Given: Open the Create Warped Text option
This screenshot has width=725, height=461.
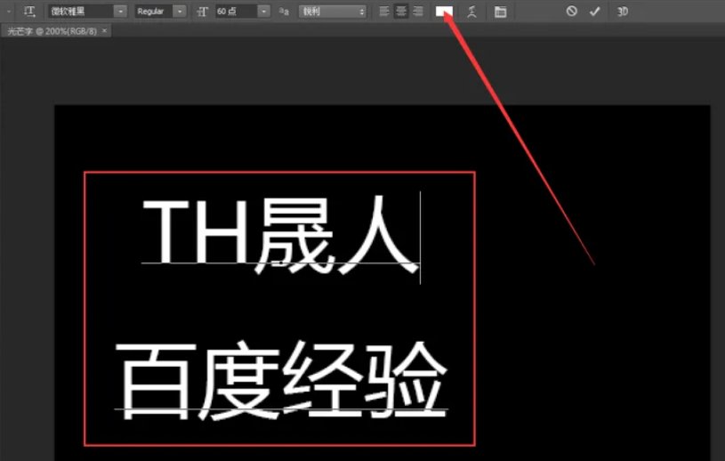Looking at the screenshot, I should (x=471, y=12).
